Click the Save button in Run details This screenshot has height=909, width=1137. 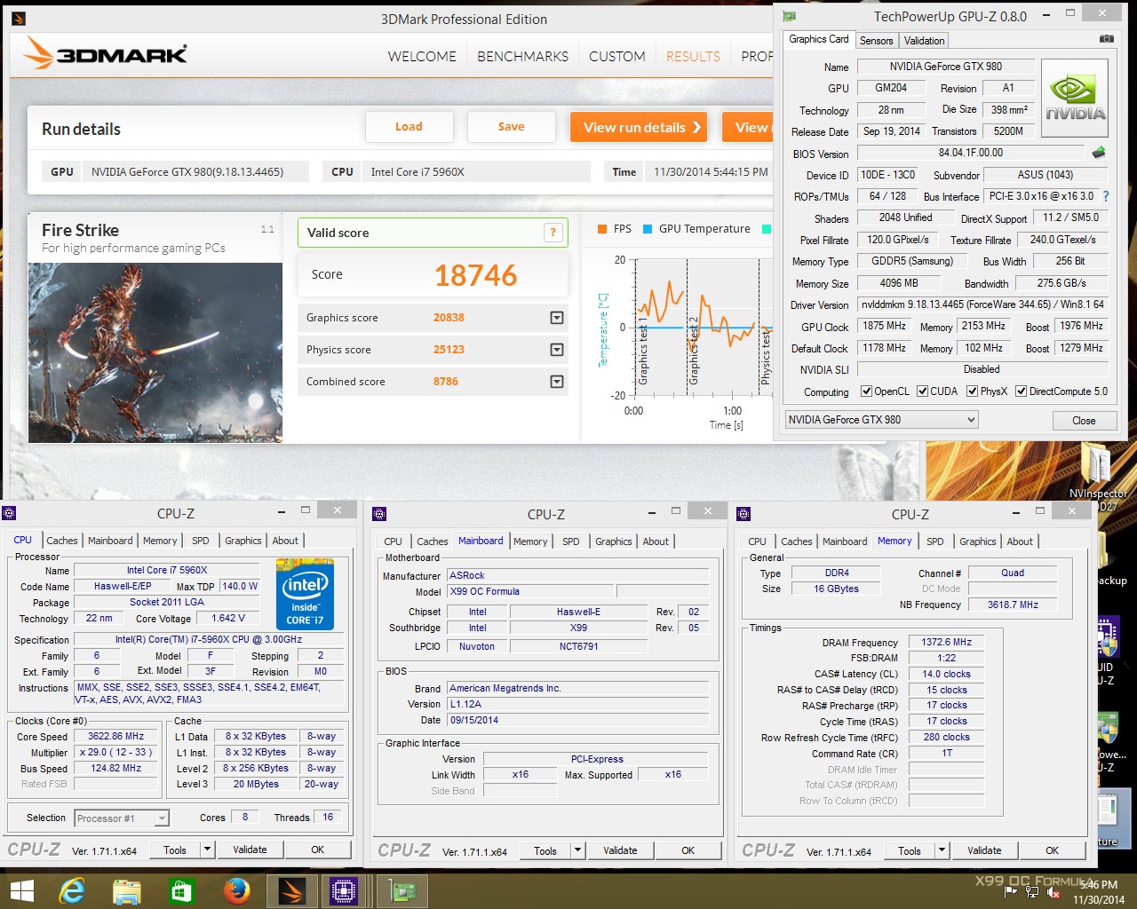click(512, 127)
